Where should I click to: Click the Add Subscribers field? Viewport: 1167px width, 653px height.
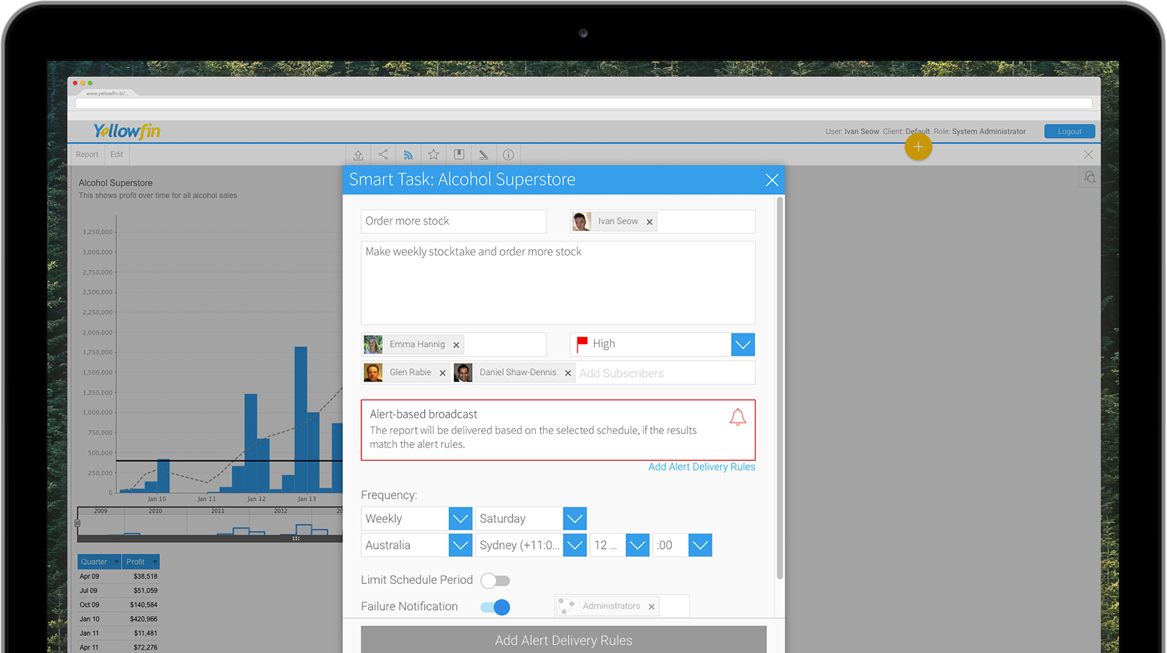(x=666, y=373)
